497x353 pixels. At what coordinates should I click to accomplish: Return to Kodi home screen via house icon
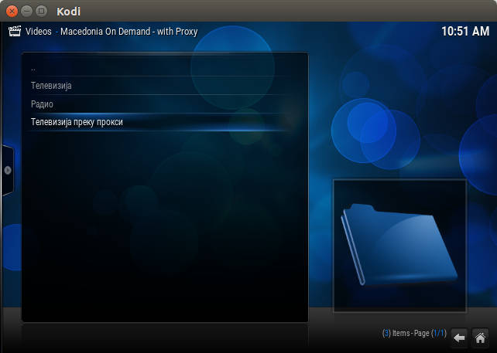[x=480, y=338]
